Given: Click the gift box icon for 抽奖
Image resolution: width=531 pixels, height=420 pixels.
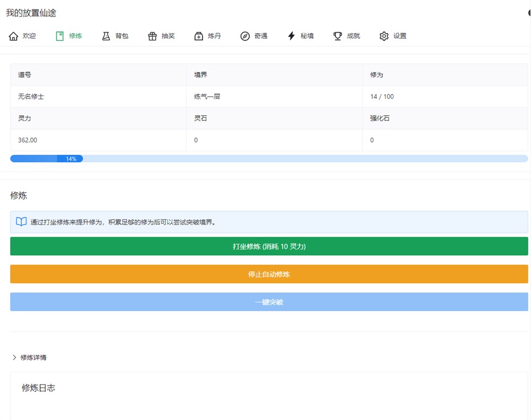Looking at the screenshot, I should point(152,36).
